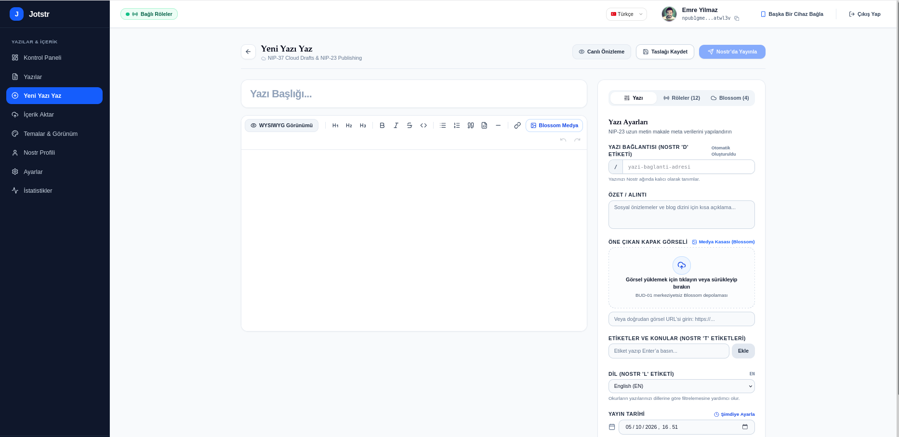This screenshot has width=899, height=437.
Task: Apply Heading 1 formatting
Action: tap(335, 125)
